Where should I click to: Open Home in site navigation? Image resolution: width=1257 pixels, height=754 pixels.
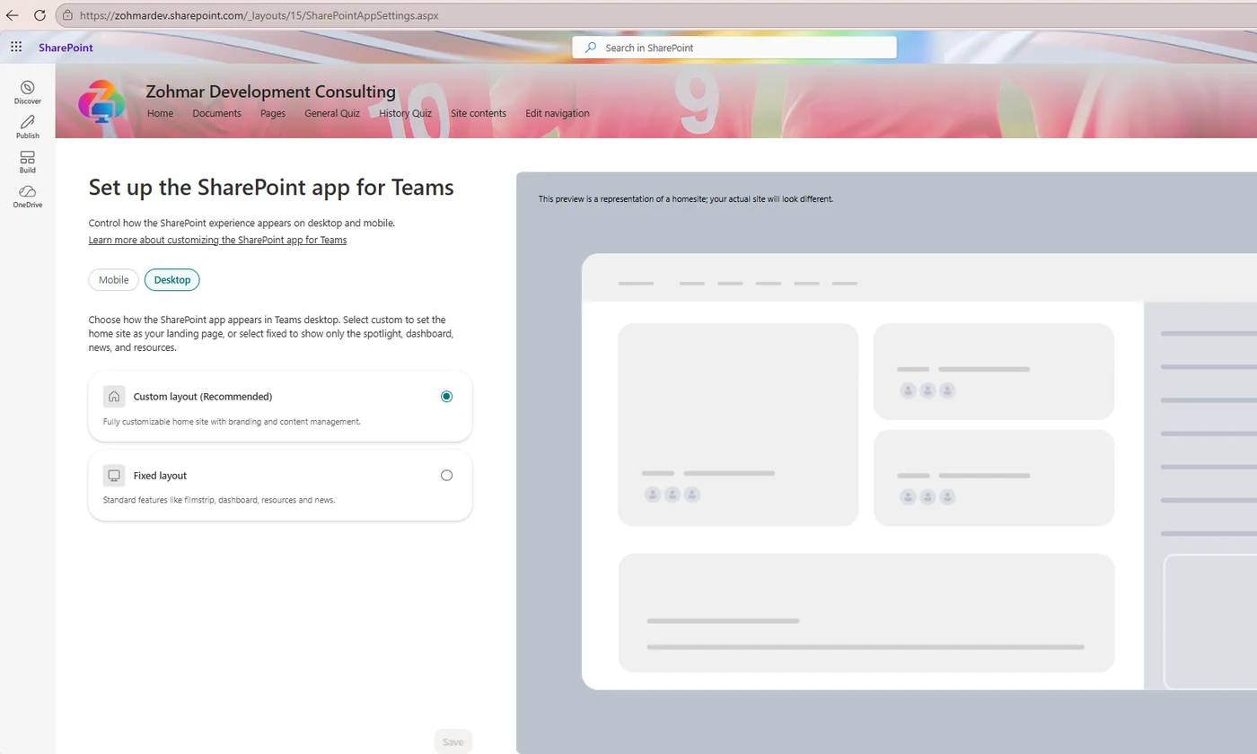(160, 113)
